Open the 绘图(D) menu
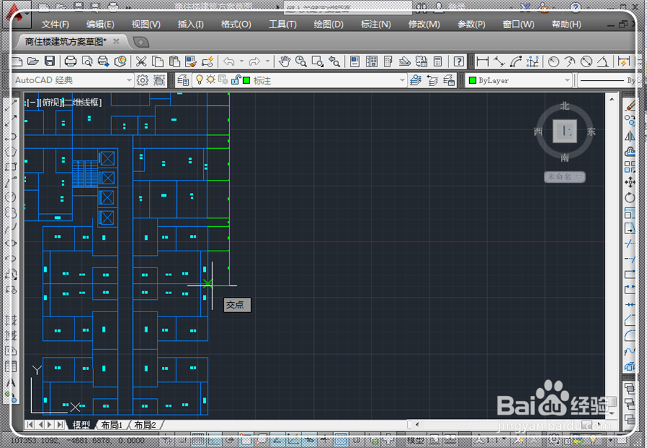 (x=328, y=25)
